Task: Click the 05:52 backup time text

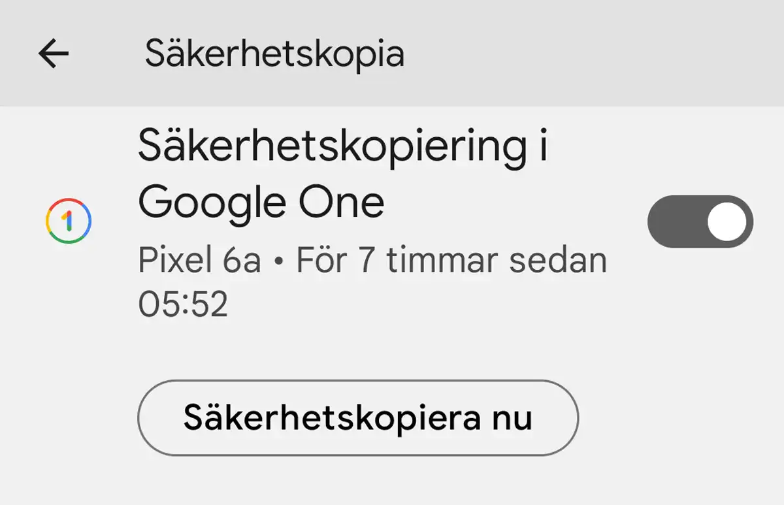Action: 183,304
